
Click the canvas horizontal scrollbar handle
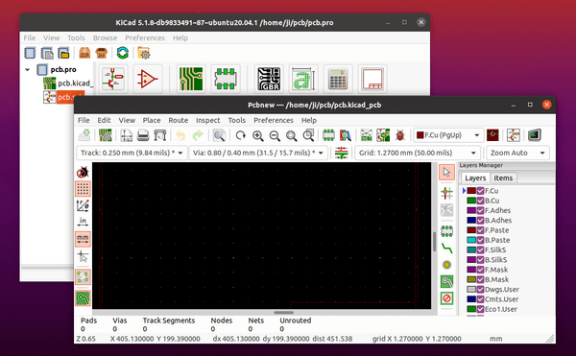(283, 313)
